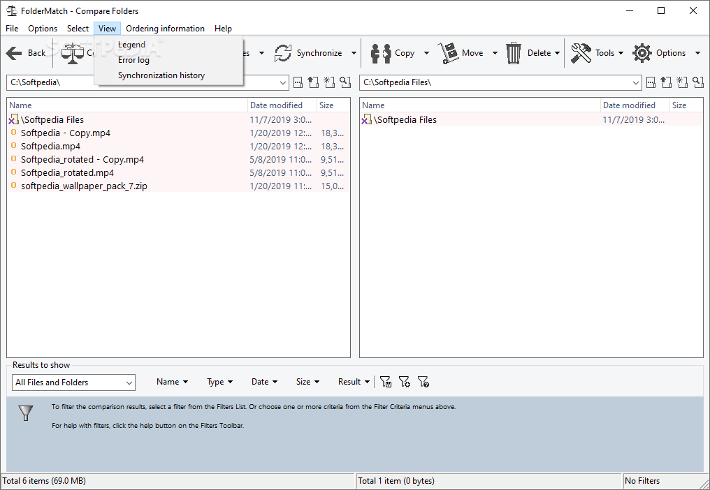Click the Delete trash can icon
Image resolution: width=710 pixels, height=490 pixels.
point(514,53)
